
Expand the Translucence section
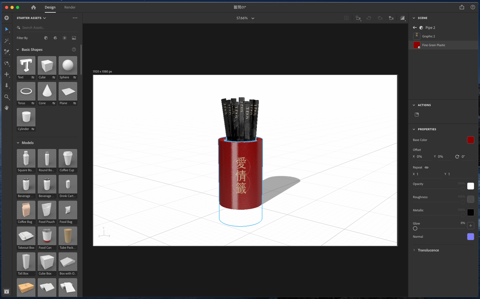click(x=414, y=250)
